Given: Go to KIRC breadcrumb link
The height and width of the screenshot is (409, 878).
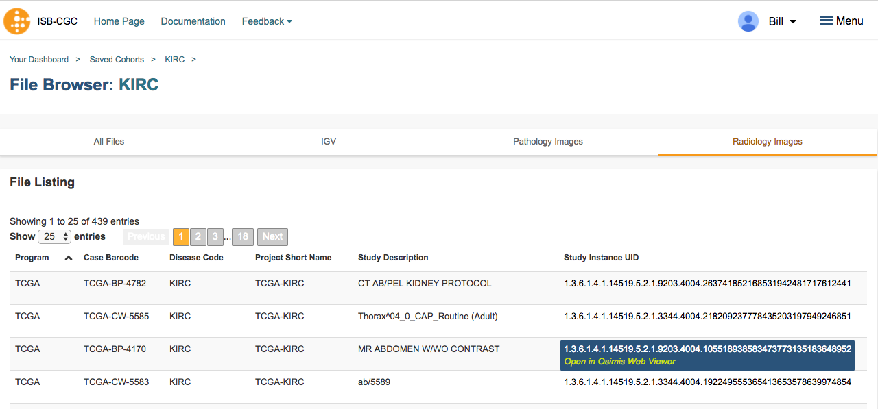Looking at the screenshot, I should [x=175, y=60].
